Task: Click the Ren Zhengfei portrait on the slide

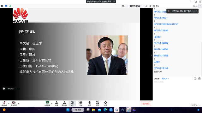Action: click(x=107, y=55)
